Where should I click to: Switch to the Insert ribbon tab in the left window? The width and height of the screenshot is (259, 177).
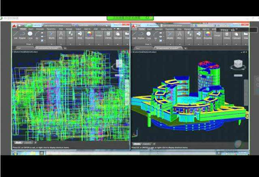pyautogui.click(x=31, y=29)
